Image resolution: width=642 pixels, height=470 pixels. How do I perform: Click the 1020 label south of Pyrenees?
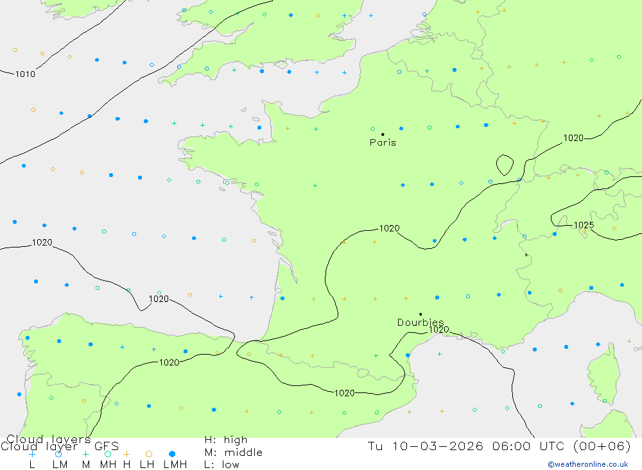point(344,393)
